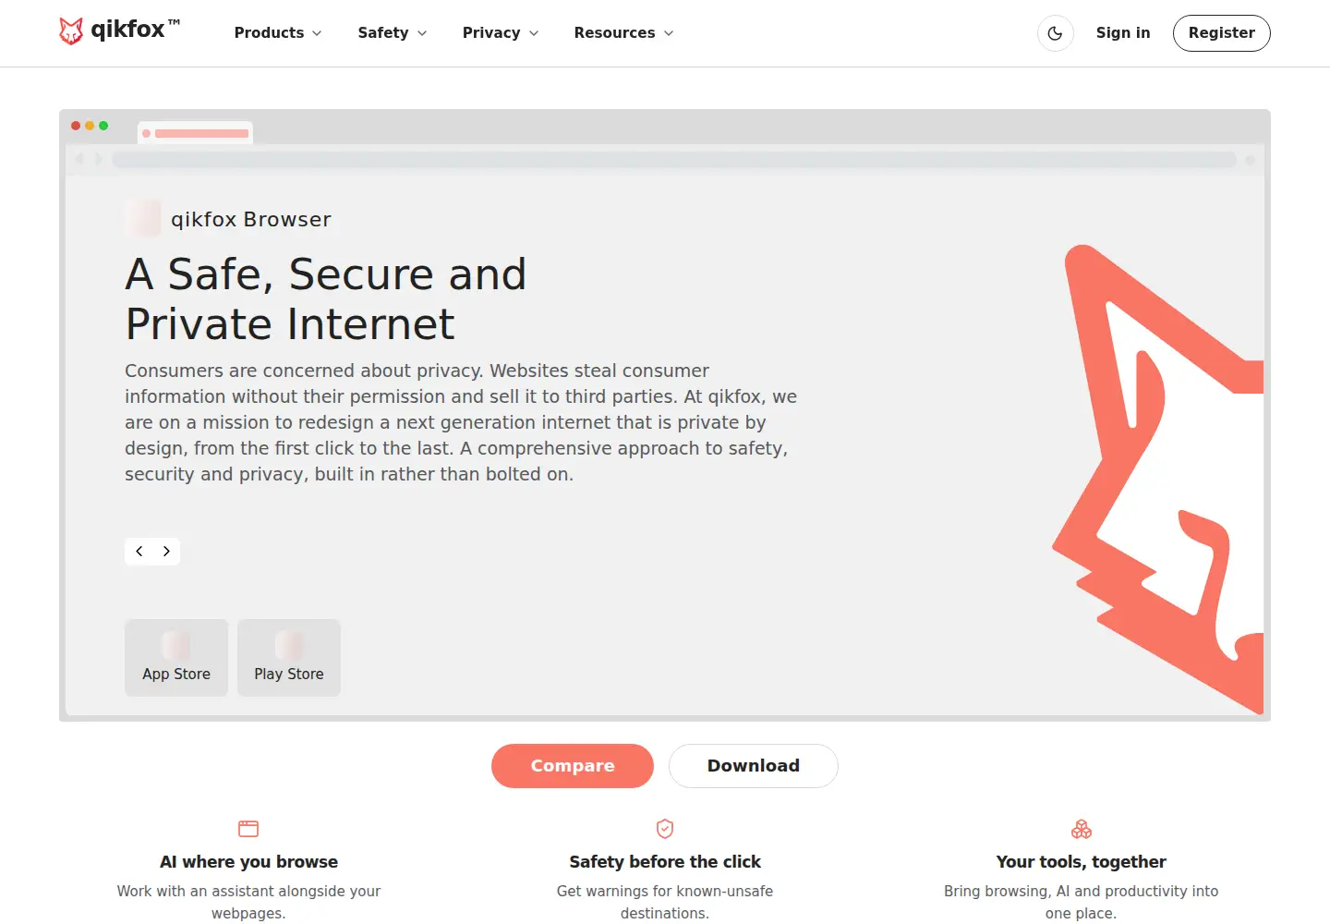
Task: Click the Sign in link
Action: 1123,33
